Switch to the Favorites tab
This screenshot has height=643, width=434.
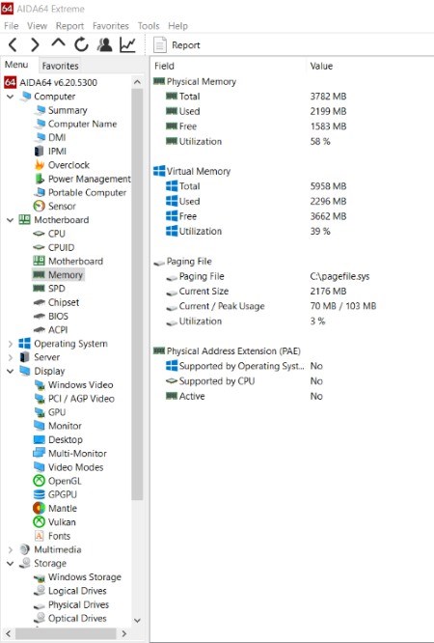tap(60, 66)
